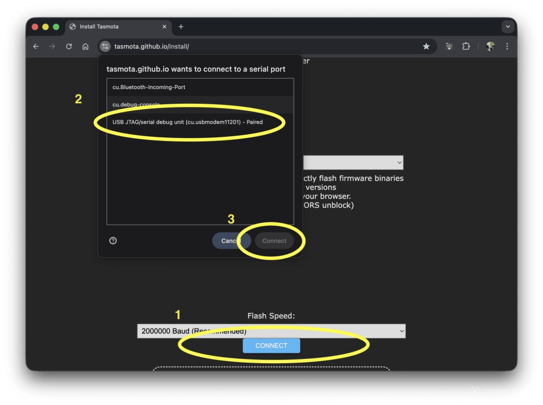The width and height of the screenshot is (543, 405).
Task: Click the browser back arrow
Action: (36, 47)
